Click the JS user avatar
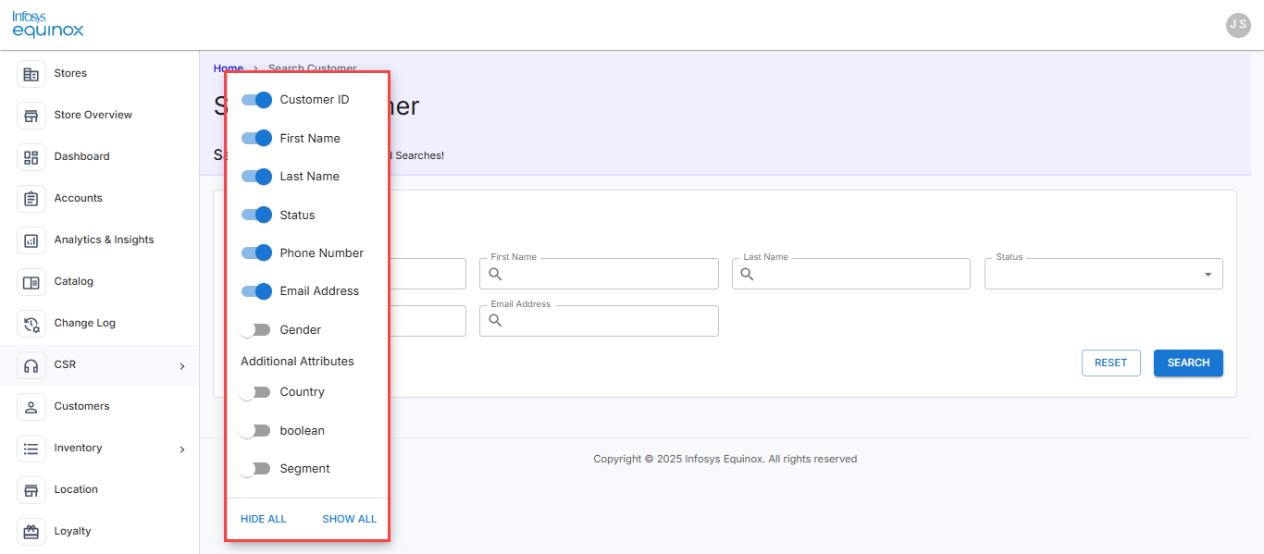 click(1238, 25)
